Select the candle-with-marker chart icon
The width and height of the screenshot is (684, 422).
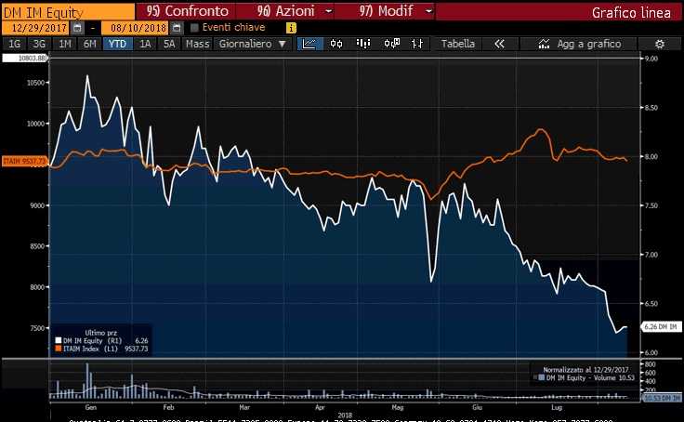click(391, 44)
